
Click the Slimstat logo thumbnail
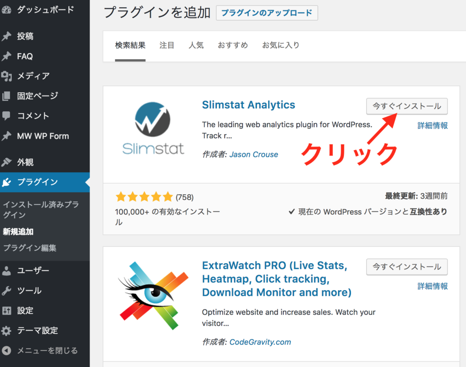153,129
